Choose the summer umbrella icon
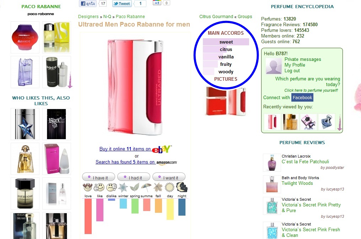Viewport: 361px width, 239px height. click(146, 187)
